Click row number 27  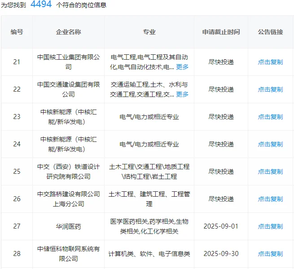[17, 226]
